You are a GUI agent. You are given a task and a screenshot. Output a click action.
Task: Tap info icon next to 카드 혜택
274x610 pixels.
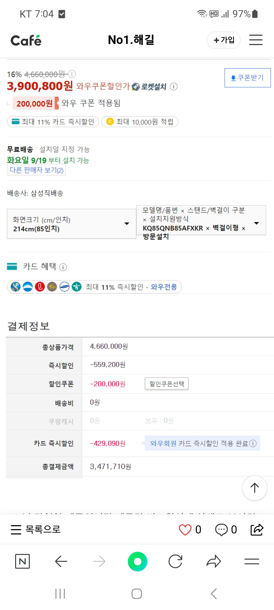pyautogui.click(x=63, y=267)
